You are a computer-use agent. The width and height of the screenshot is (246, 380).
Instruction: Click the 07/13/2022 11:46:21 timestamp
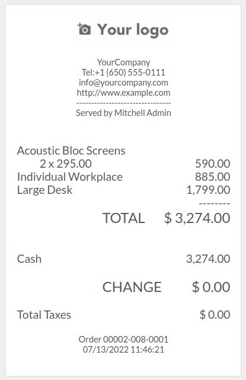pos(123,350)
